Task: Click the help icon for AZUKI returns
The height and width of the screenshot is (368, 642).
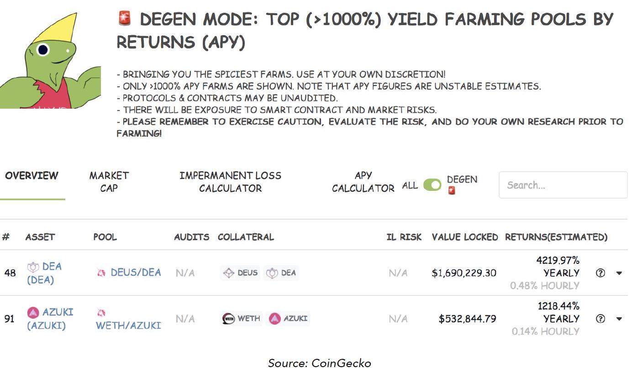Action: 600,319
